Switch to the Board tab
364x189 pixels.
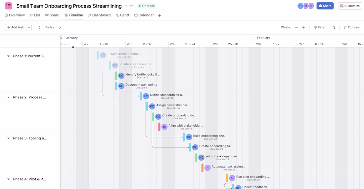(52, 15)
